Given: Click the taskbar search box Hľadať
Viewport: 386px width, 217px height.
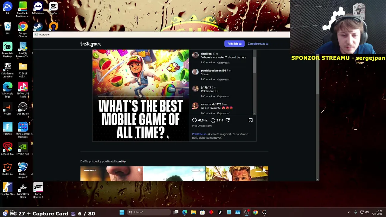Looking at the screenshot, I should tap(149, 212).
